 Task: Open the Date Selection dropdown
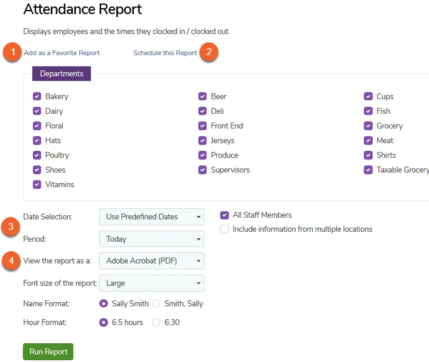(x=151, y=216)
